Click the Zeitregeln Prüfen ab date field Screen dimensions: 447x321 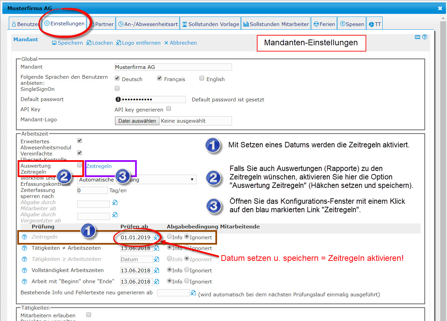tap(136, 238)
